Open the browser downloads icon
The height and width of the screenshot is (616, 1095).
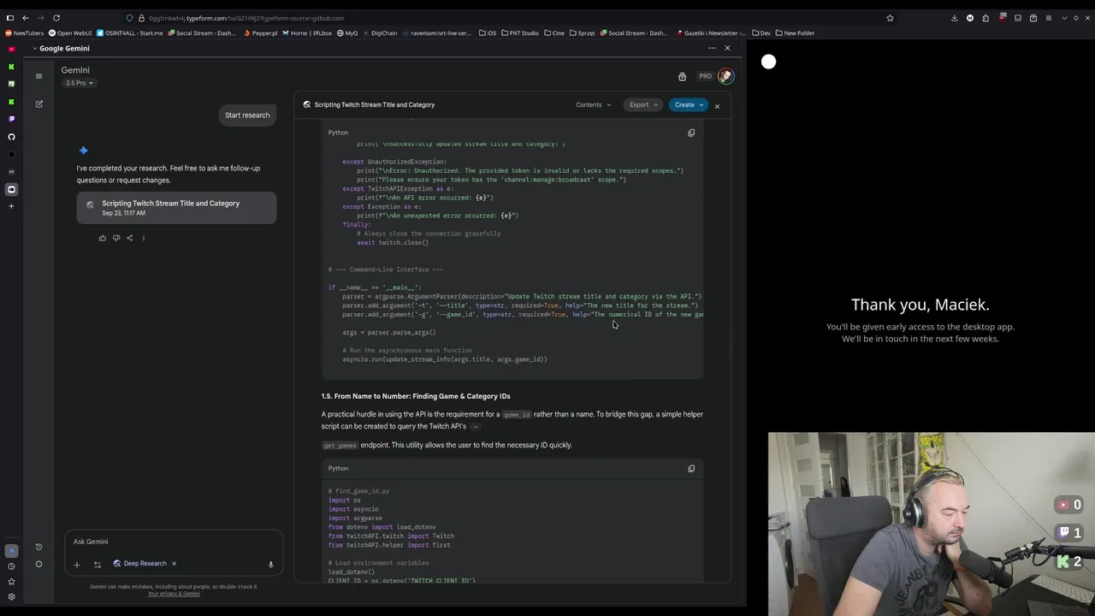[x=954, y=18]
